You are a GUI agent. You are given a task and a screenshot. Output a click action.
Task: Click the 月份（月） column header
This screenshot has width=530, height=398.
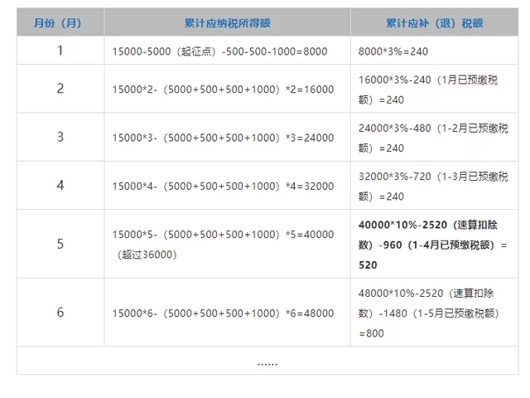[x=60, y=22]
